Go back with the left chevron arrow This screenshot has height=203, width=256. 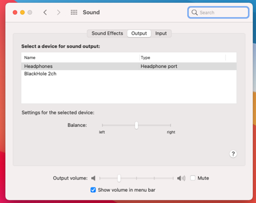45,13
